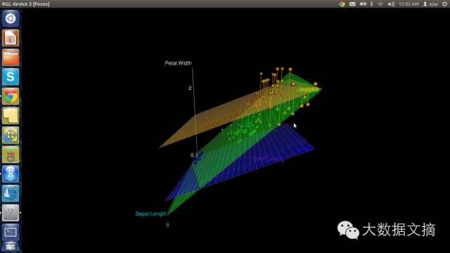Open the 12:02 AM clock menu
This screenshot has height=253, width=450.
coord(409,4)
